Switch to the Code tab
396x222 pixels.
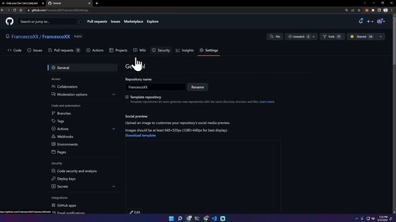[15, 51]
